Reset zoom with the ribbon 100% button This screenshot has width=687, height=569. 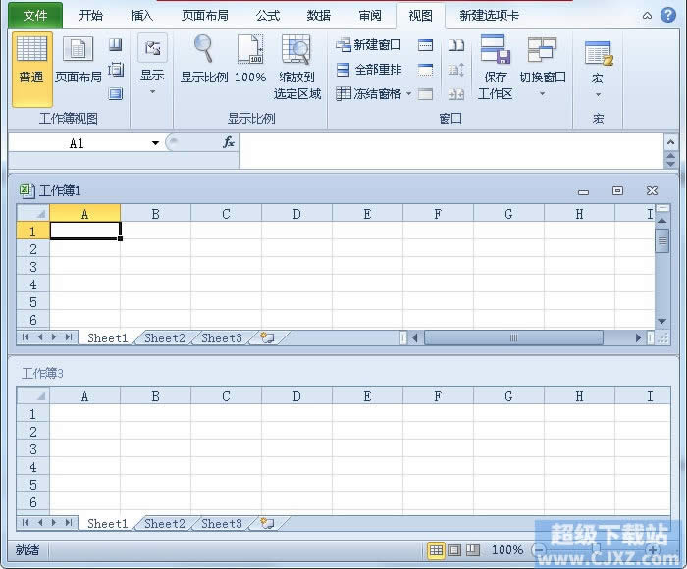click(250, 60)
